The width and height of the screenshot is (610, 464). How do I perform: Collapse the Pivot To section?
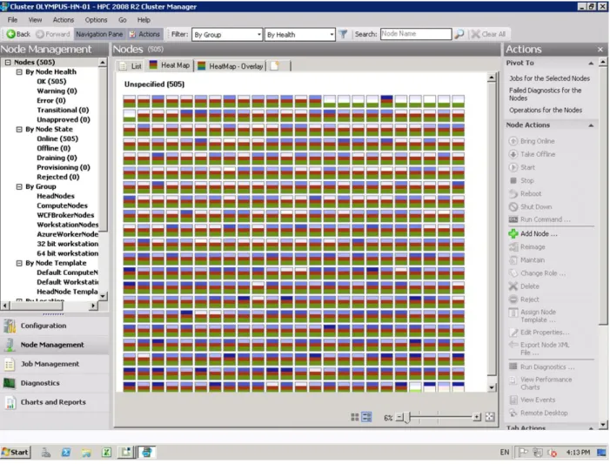tap(591, 63)
